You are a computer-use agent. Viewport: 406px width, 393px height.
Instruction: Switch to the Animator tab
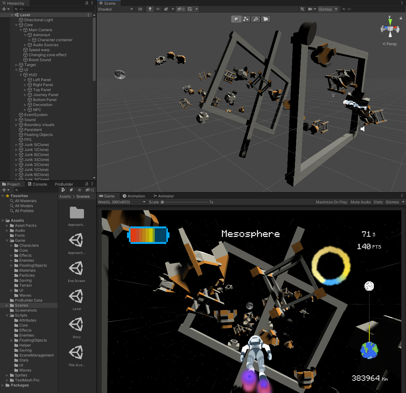point(164,196)
